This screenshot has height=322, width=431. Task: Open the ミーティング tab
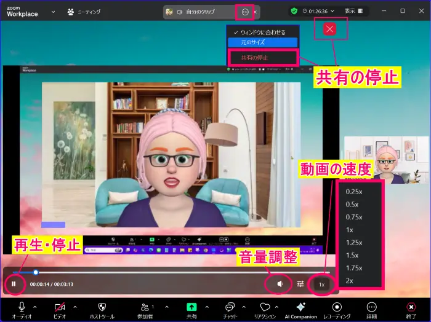click(x=84, y=12)
